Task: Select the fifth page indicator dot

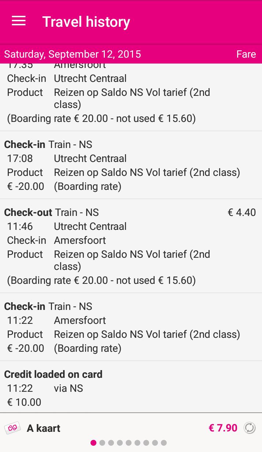Action: tap(129, 443)
